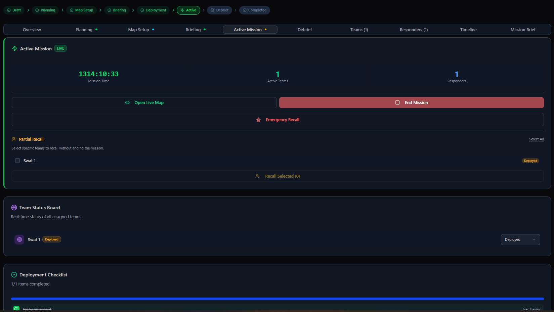The width and height of the screenshot is (554, 312).
Task: Click the Active stage pill
Action: (188, 10)
